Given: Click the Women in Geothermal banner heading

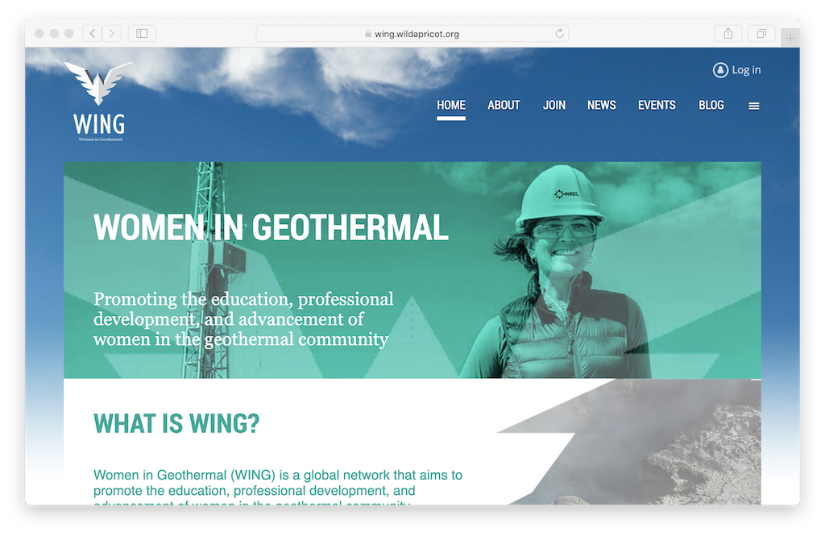Looking at the screenshot, I should [x=271, y=227].
